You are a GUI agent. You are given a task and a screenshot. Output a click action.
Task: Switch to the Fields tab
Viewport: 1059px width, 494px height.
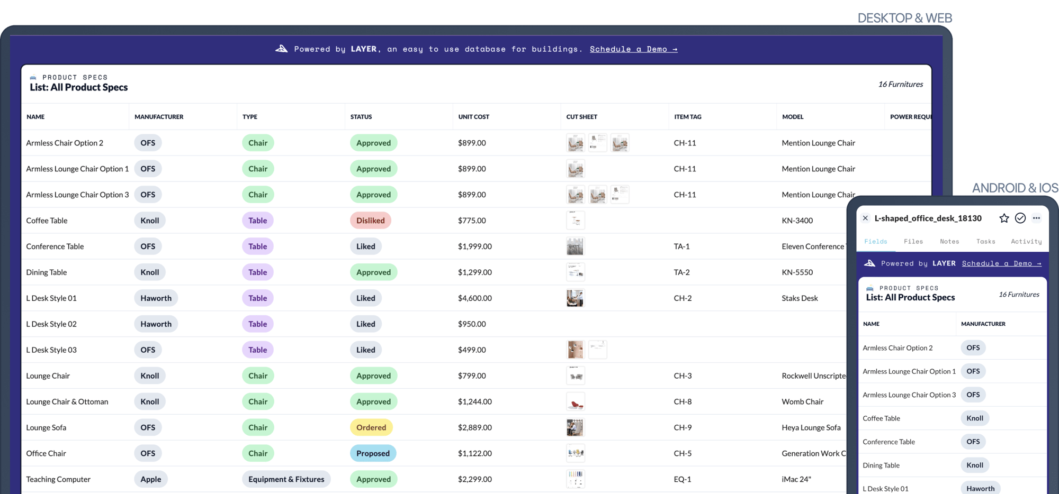876,241
